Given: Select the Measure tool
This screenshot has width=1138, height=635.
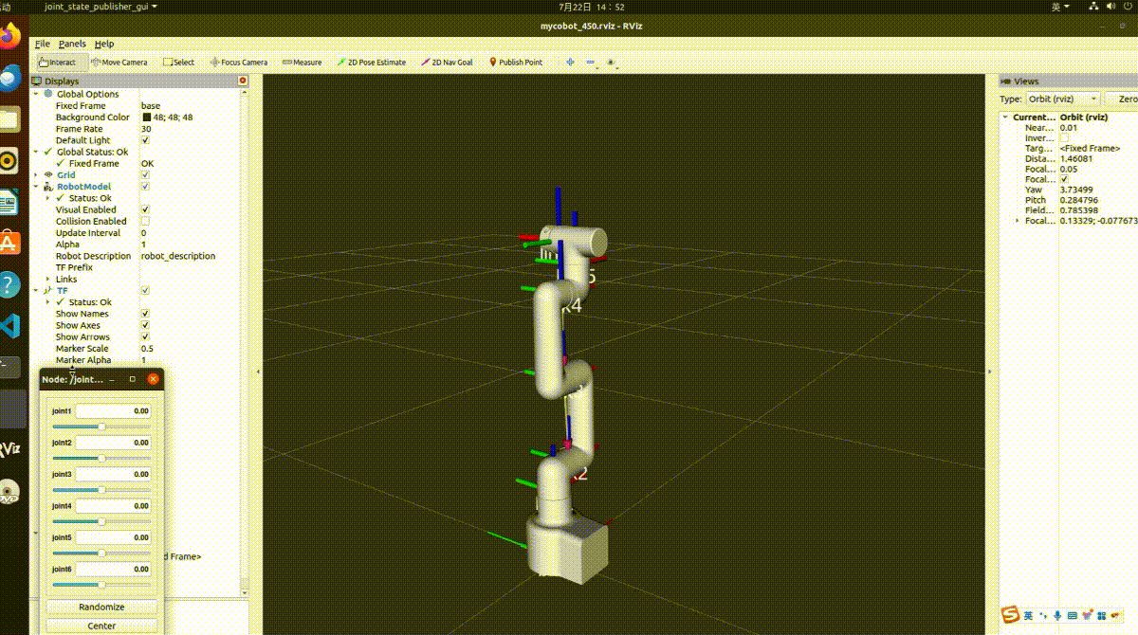Looking at the screenshot, I should [301, 62].
